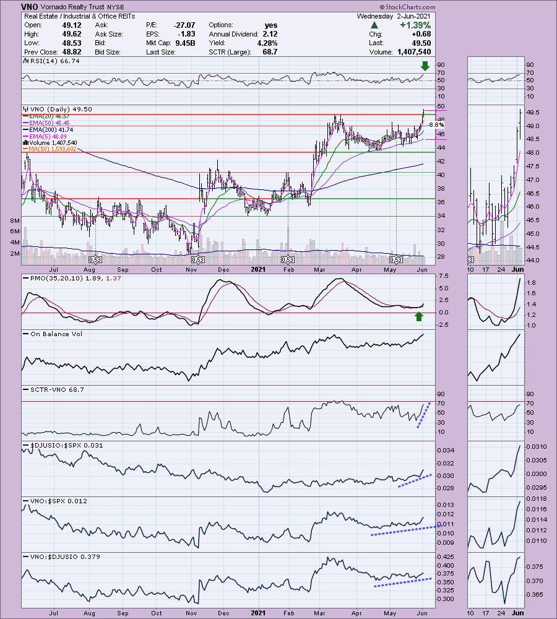This screenshot has width=557, height=619.
Task: Click the On Balance Vol panel label
Action: (x=56, y=334)
